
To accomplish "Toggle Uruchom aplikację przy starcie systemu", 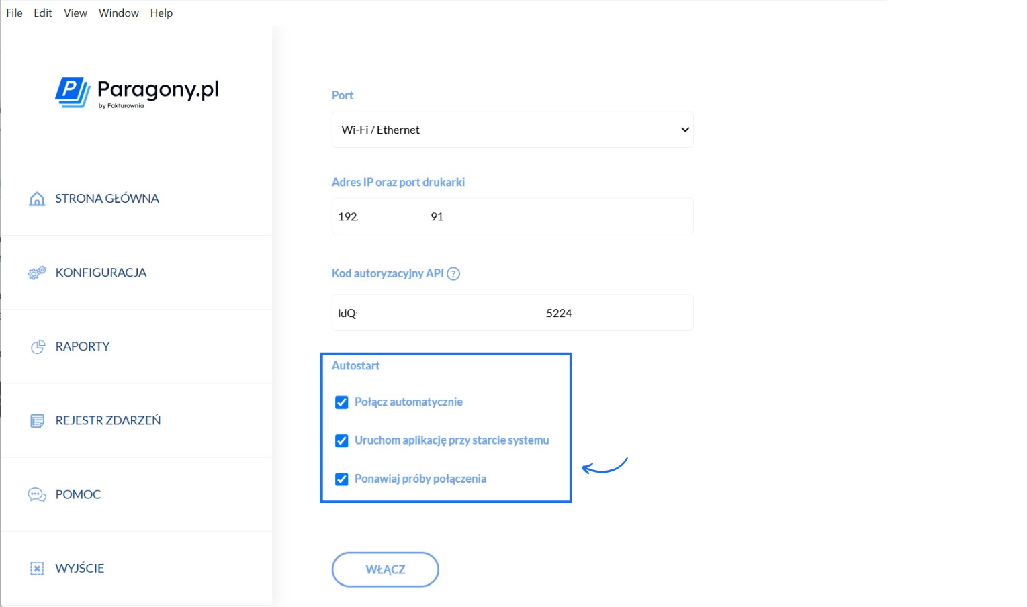I will [x=342, y=440].
